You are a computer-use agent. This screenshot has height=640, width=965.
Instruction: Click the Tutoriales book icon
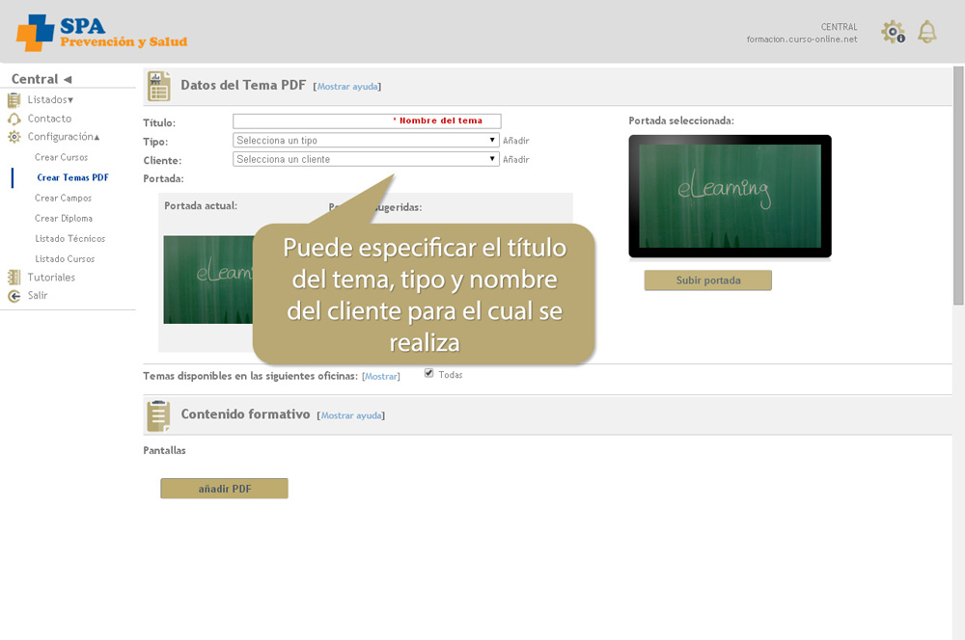14,278
